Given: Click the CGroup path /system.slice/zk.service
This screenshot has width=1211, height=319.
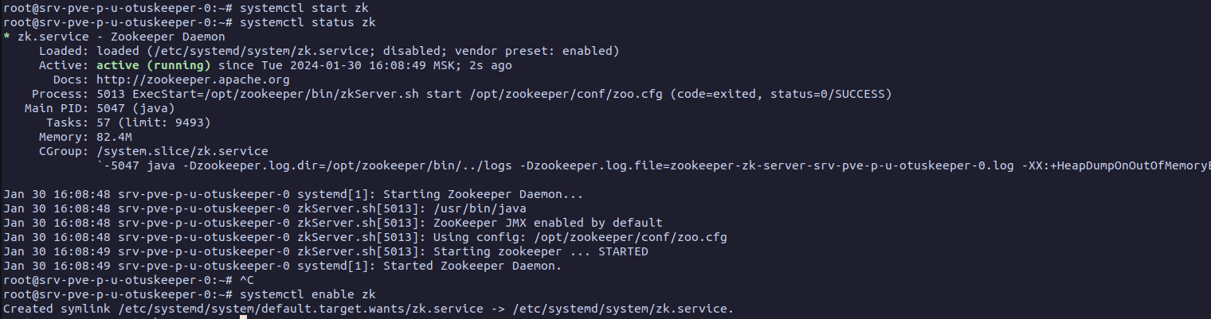Looking at the screenshot, I should (x=182, y=151).
